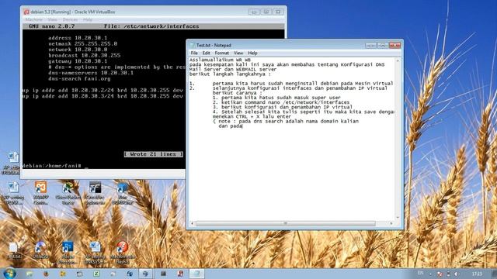Minimize the Notepad window
Image resolution: width=497 pixels, height=279 pixels.
point(371,45)
